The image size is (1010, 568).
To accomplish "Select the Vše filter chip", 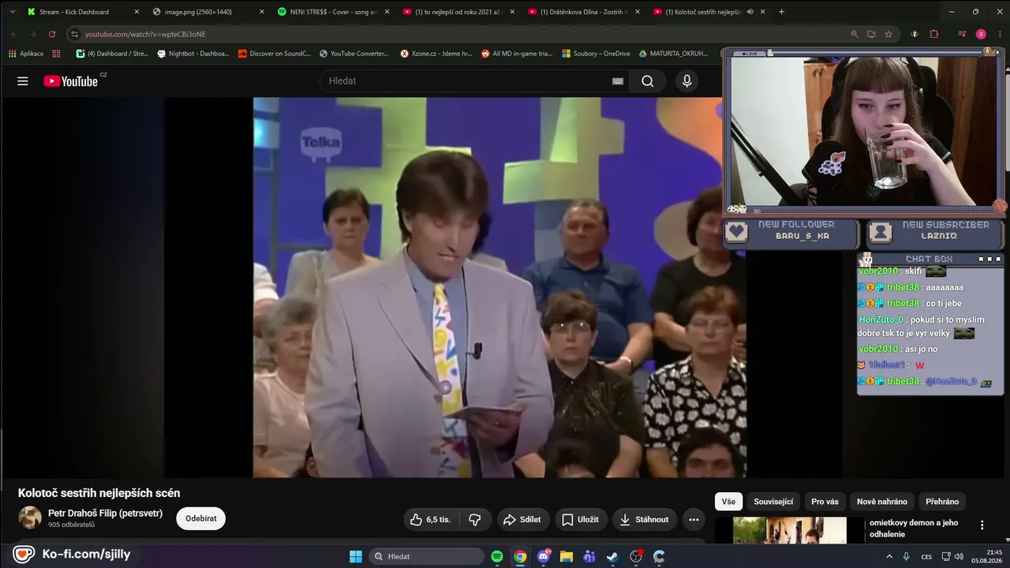I will click(728, 502).
